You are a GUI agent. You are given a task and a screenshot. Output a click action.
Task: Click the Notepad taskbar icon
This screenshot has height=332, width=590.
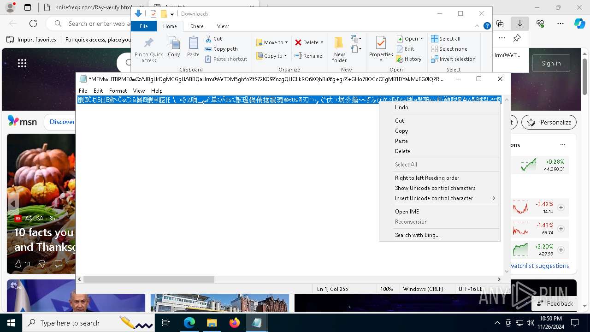[257, 323]
